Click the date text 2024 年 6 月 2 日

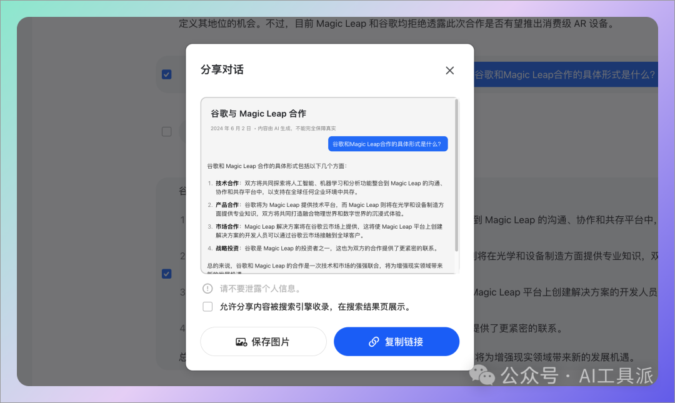[x=231, y=128]
